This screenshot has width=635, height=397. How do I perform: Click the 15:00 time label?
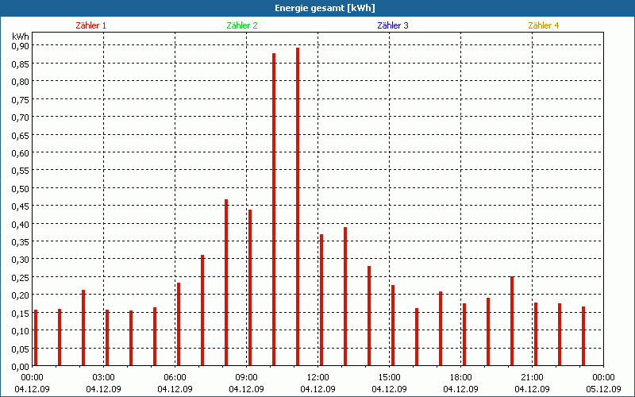[389, 378]
